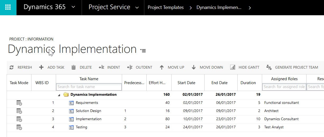Select the Requirements task name
Screen dimensions: 324x137
coord(87,103)
